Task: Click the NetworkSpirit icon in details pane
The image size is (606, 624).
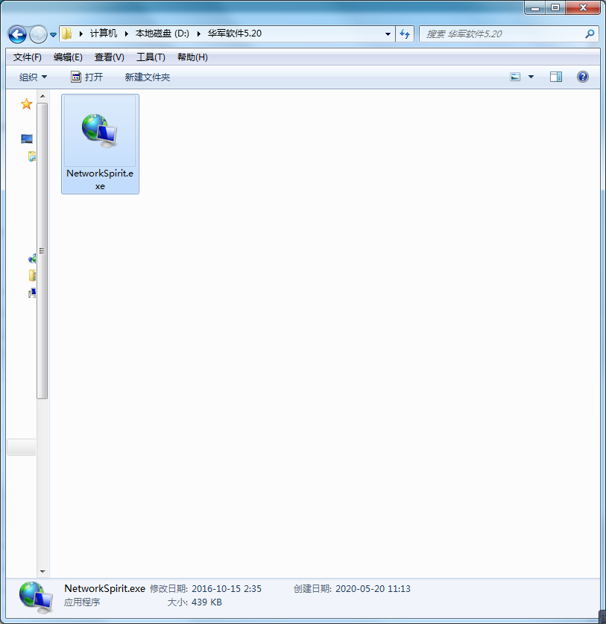Action: click(x=36, y=597)
